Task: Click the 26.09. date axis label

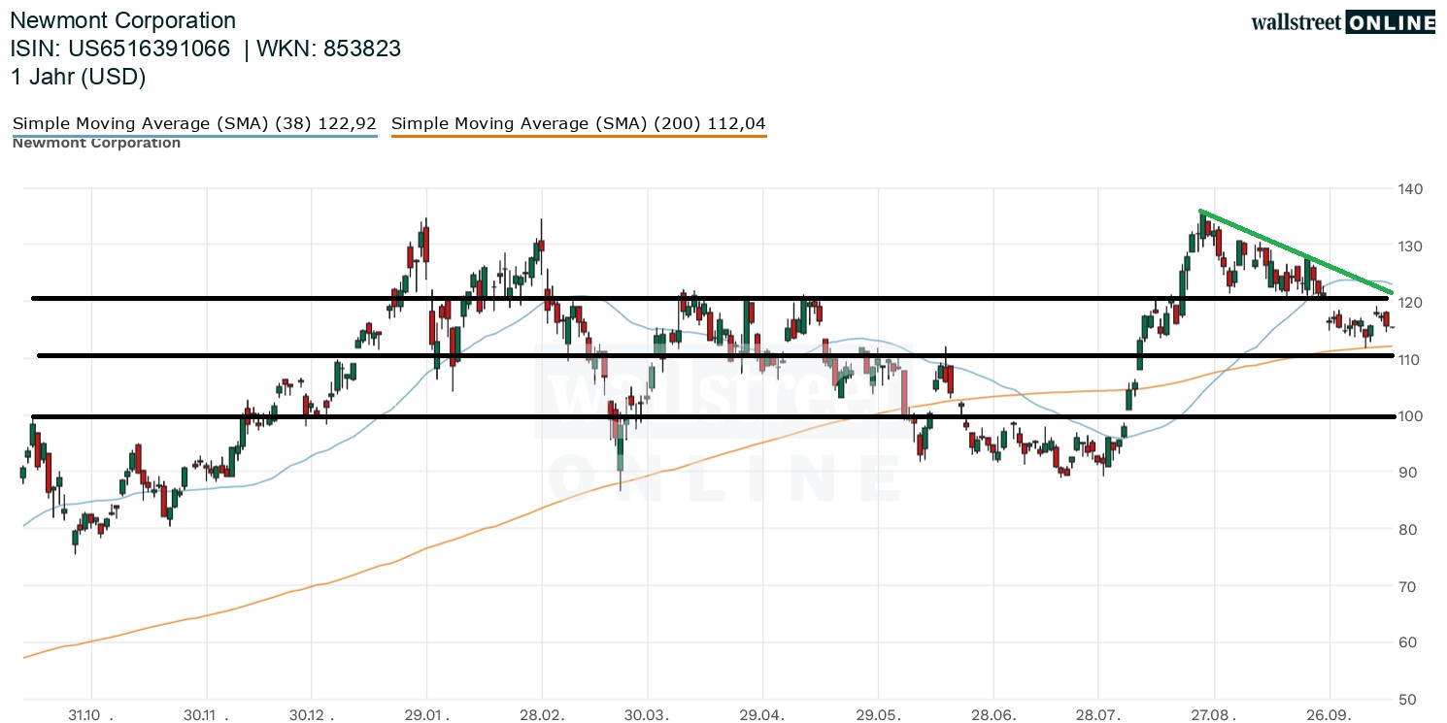Action: (x=1329, y=714)
